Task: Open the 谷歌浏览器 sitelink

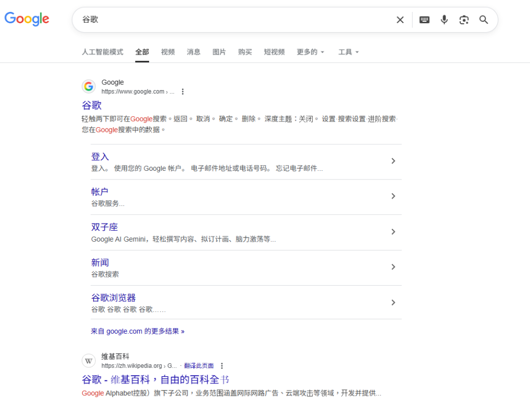Action: pyautogui.click(x=114, y=298)
